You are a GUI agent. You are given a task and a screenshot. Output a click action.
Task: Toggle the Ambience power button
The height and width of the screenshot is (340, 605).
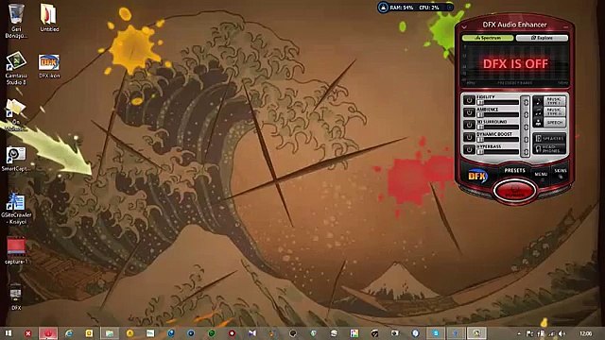(x=469, y=112)
